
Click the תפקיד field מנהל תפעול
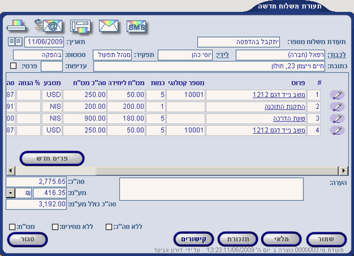[x=112, y=55]
